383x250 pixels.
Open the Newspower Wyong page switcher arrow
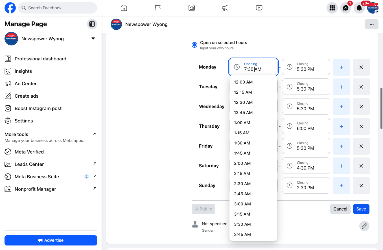pyautogui.click(x=93, y=39)
